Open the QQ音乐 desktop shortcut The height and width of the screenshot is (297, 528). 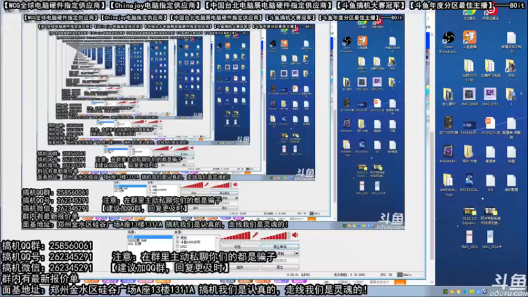pyautogui.click(x=469, y=15)
